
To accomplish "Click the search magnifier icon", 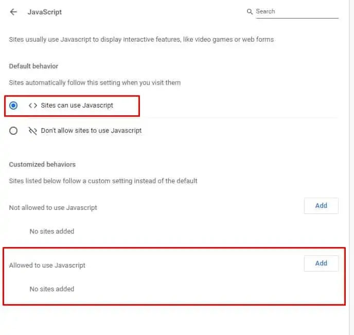I will coord(250,11).
